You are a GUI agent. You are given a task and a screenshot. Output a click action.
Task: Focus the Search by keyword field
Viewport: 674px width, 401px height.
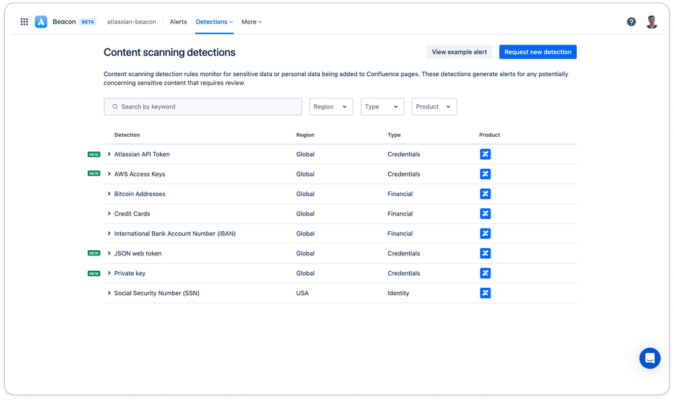click(203, 106)
